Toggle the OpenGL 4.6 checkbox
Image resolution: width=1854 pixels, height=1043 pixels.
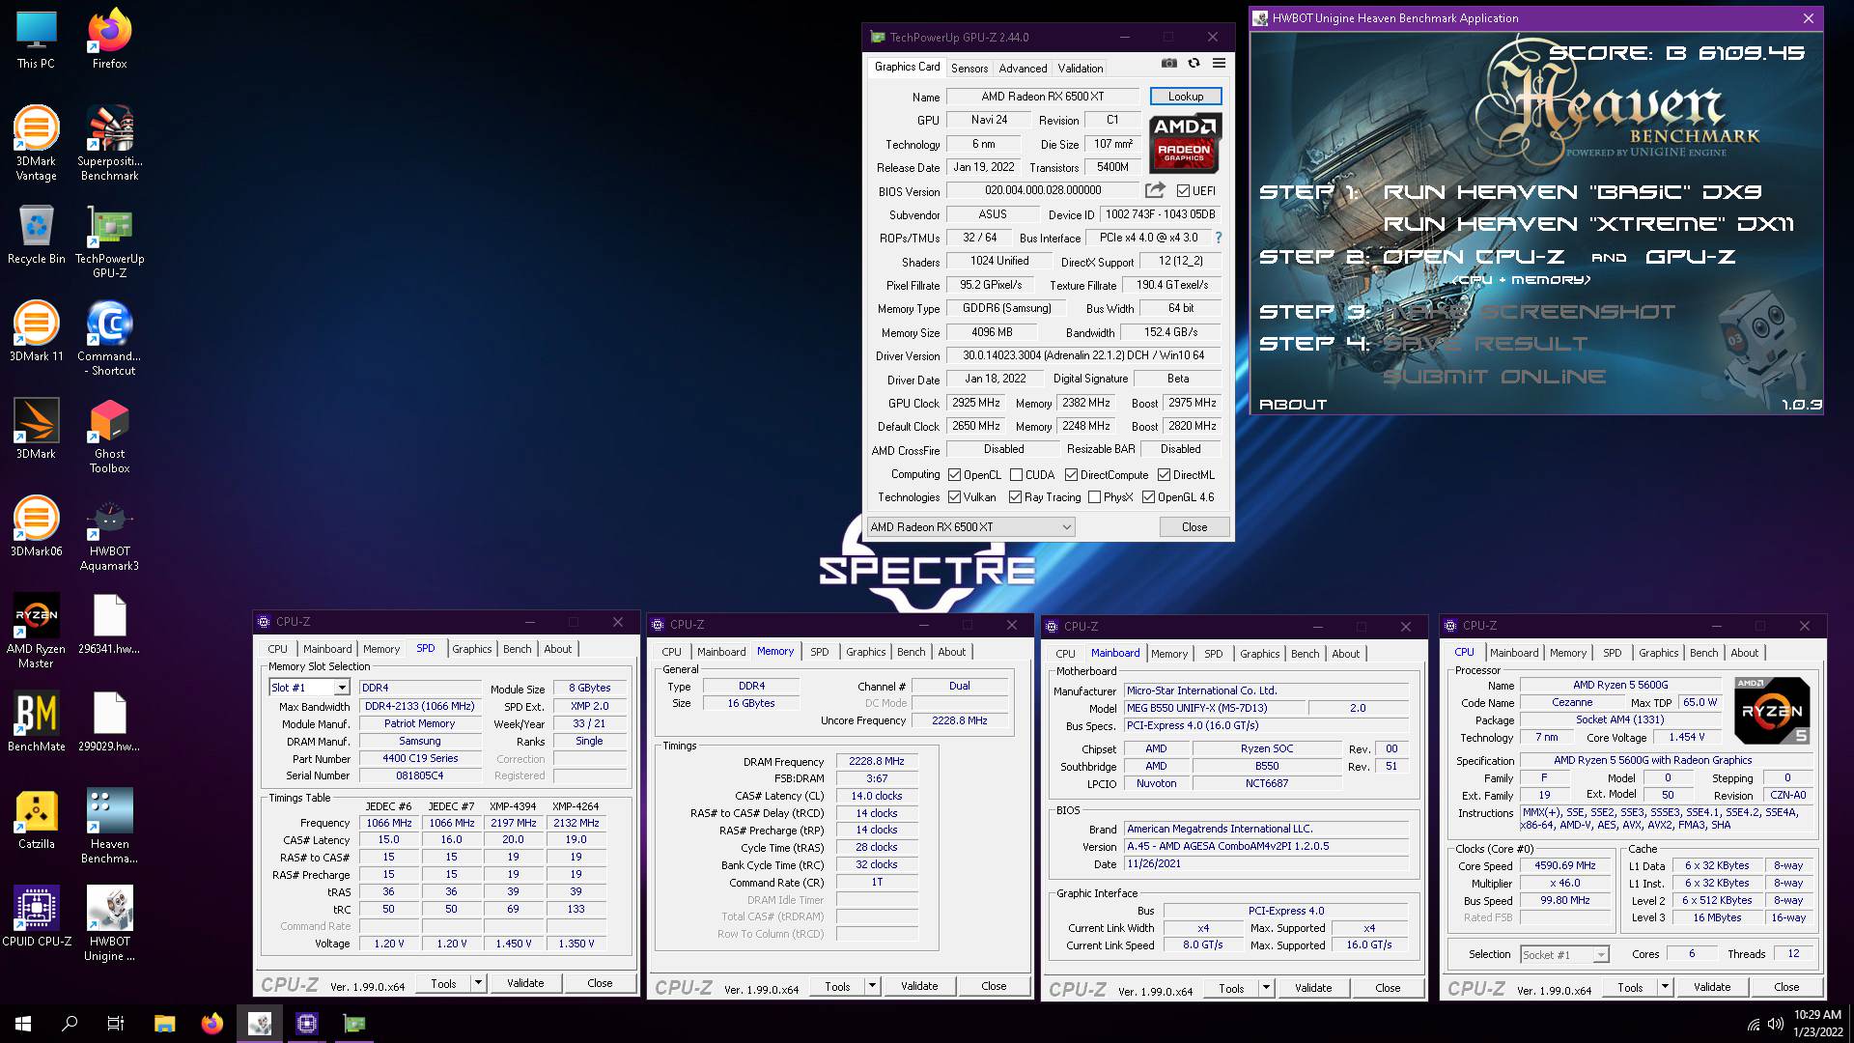pyautogui.click(x=1148, y=497)
